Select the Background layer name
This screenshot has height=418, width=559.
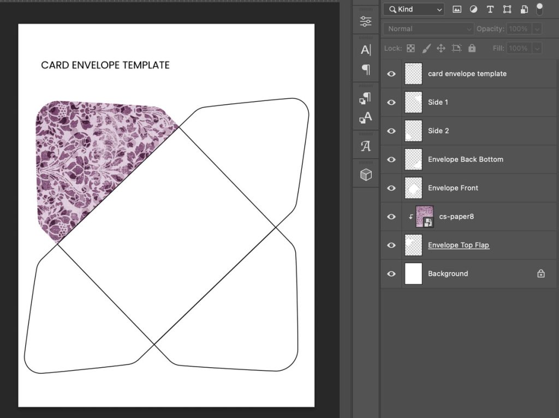point(448,274)
